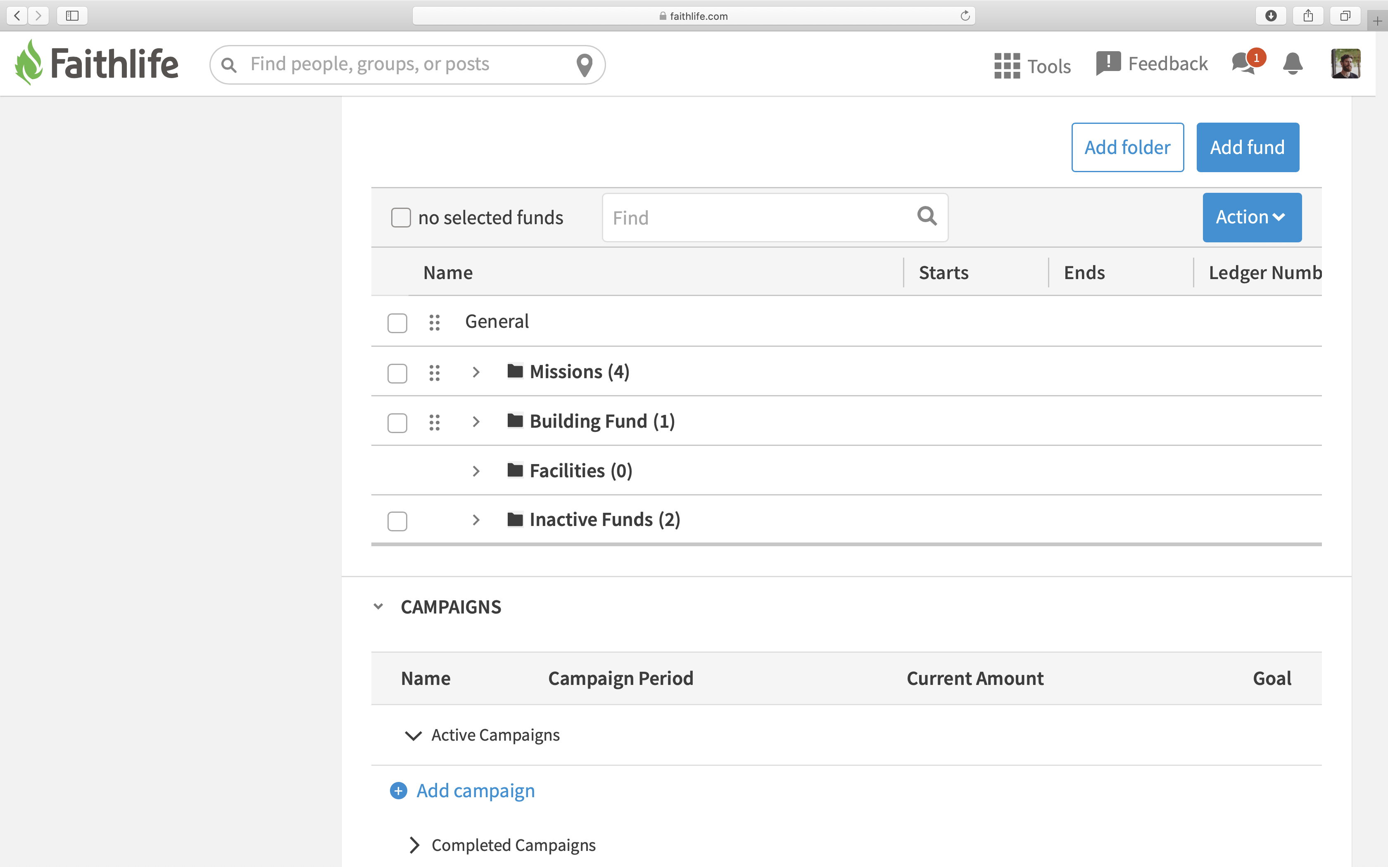Click the Faithlife flame logo

click(x=29, y=62)
